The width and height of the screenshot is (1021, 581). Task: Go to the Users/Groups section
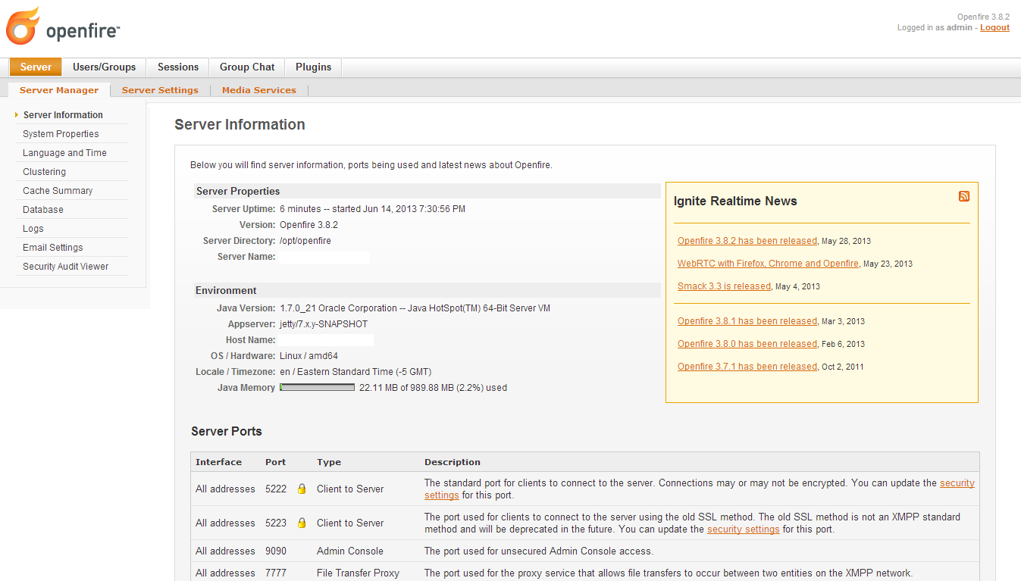[x=104, y=67]
